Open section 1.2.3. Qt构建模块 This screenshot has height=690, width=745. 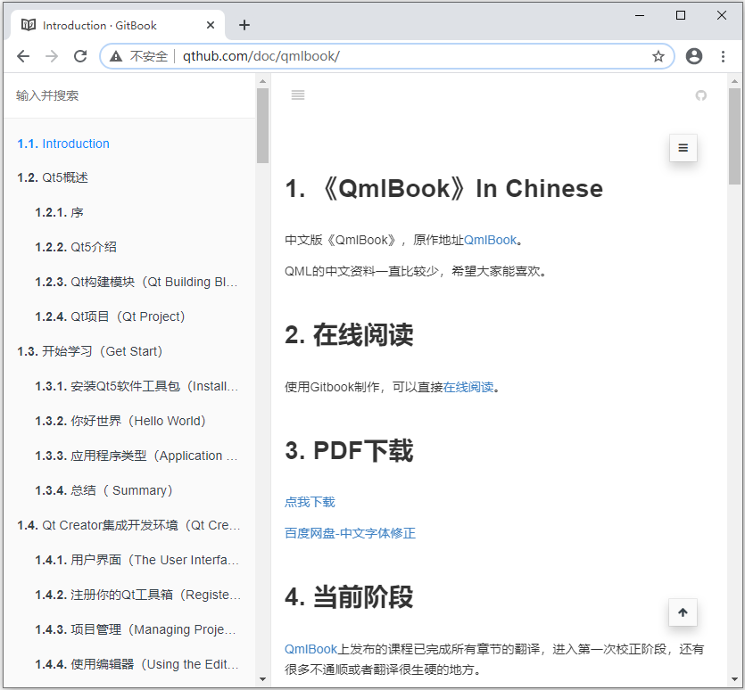pos(137,282)
